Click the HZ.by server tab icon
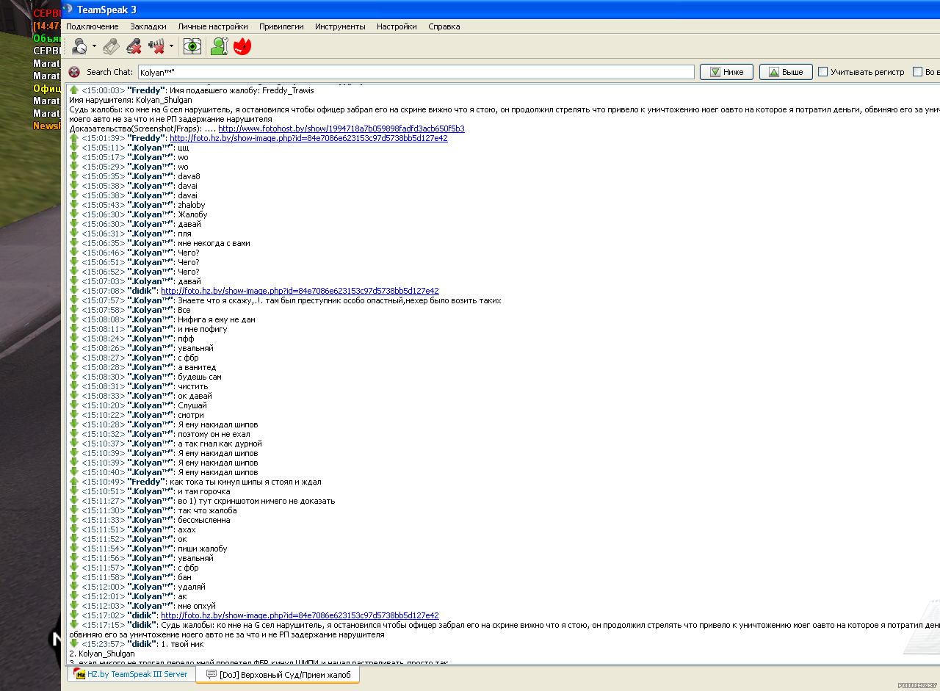The width and height of the screenshot is (940, 691). (x=81, y=674)
